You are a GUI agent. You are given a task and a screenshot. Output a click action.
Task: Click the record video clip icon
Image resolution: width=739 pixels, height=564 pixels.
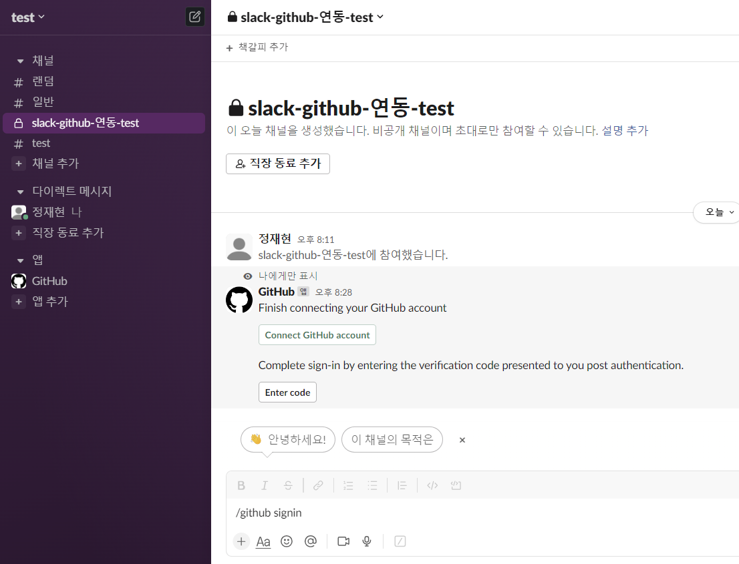click(343, 541)
